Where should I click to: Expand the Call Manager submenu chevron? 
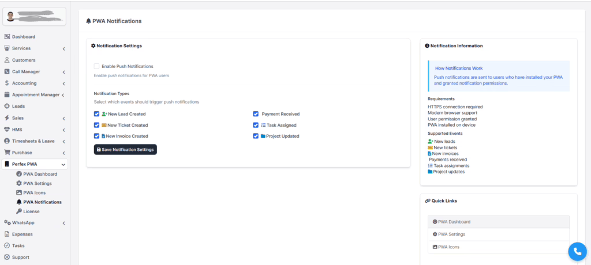63,72
